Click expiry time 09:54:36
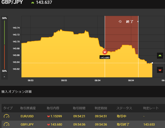This screenshot has height=128, width=165. 101,125
